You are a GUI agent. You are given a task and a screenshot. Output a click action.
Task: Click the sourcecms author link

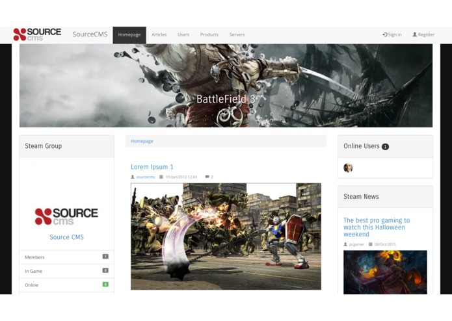(146, 177)
